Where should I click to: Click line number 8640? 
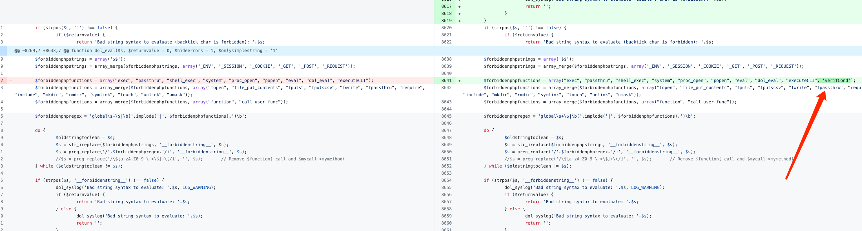pyautogui.click(x=446, y=73)
